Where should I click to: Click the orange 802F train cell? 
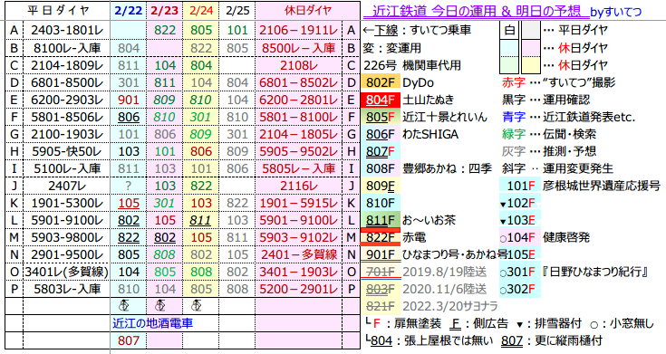(x=381, y=82)
